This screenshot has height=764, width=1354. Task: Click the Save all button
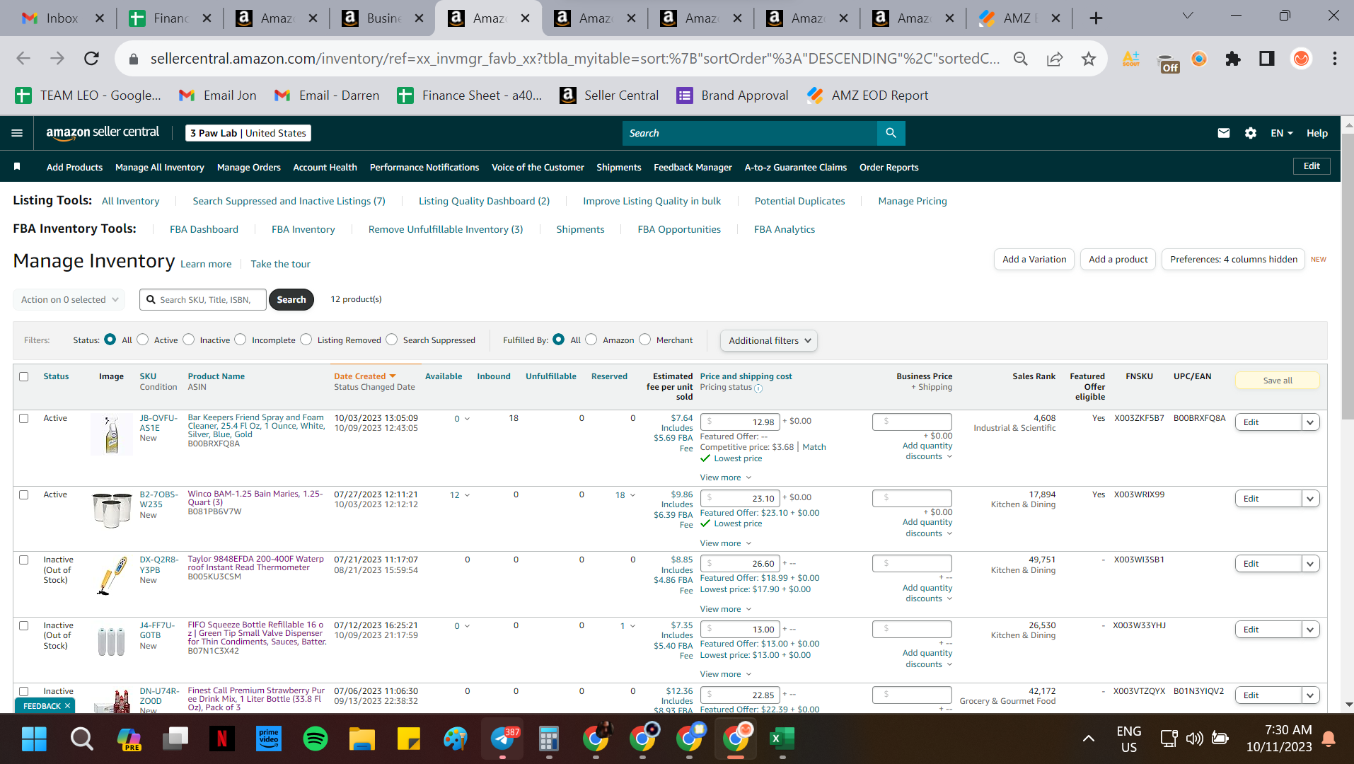(x=1278, y=381)
